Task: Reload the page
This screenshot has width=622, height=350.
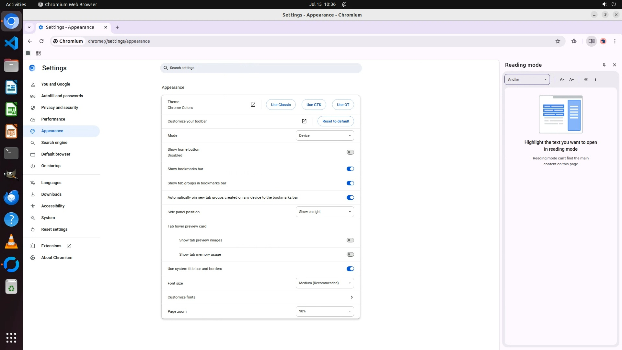Action: pos(41,41)
